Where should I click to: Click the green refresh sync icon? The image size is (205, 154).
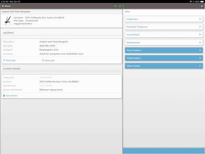pos(120,6)
